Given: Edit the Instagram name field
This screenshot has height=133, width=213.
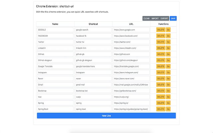Looking at the screenshot, I should 55,72.
